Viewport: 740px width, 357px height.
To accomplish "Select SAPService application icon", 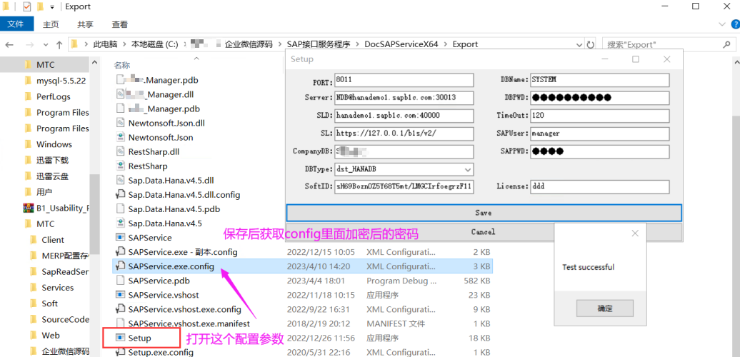I will point(120,238).
